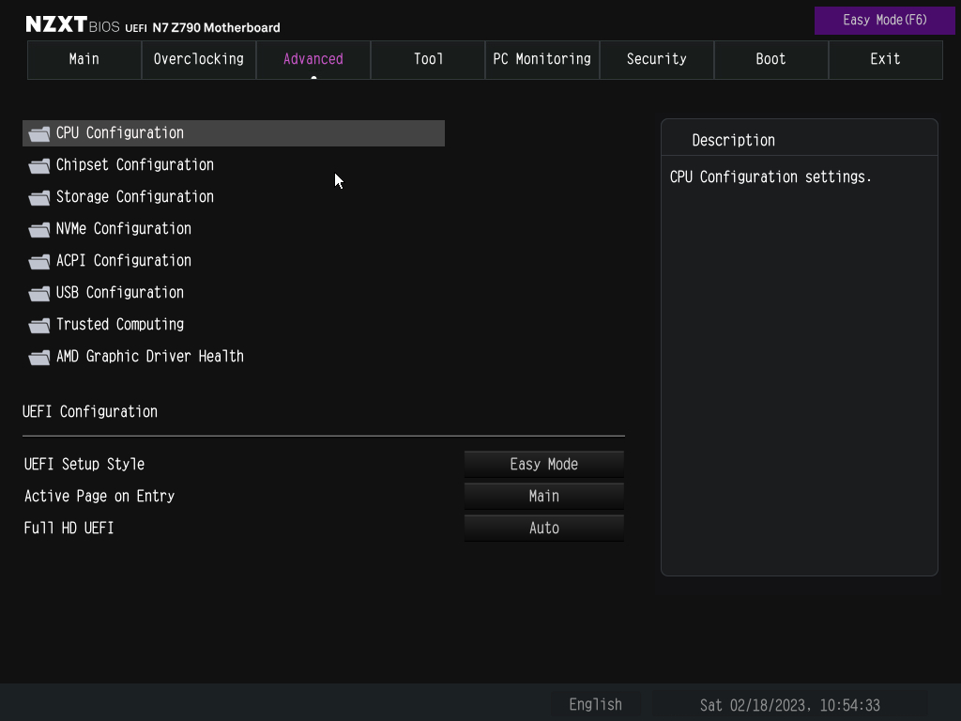Select the Security menu entry

656,59
